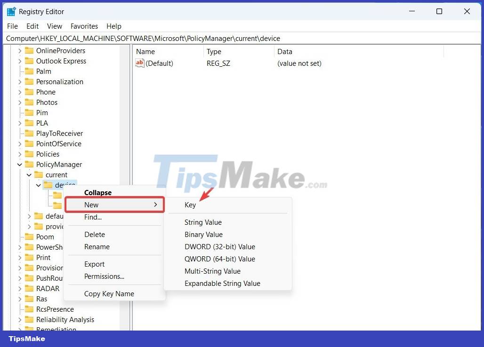Select the PlayToReceiver tree label

pos(60,134)
